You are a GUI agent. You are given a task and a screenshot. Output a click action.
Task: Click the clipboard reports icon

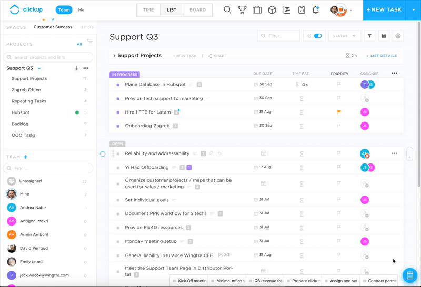pos(302,10)
